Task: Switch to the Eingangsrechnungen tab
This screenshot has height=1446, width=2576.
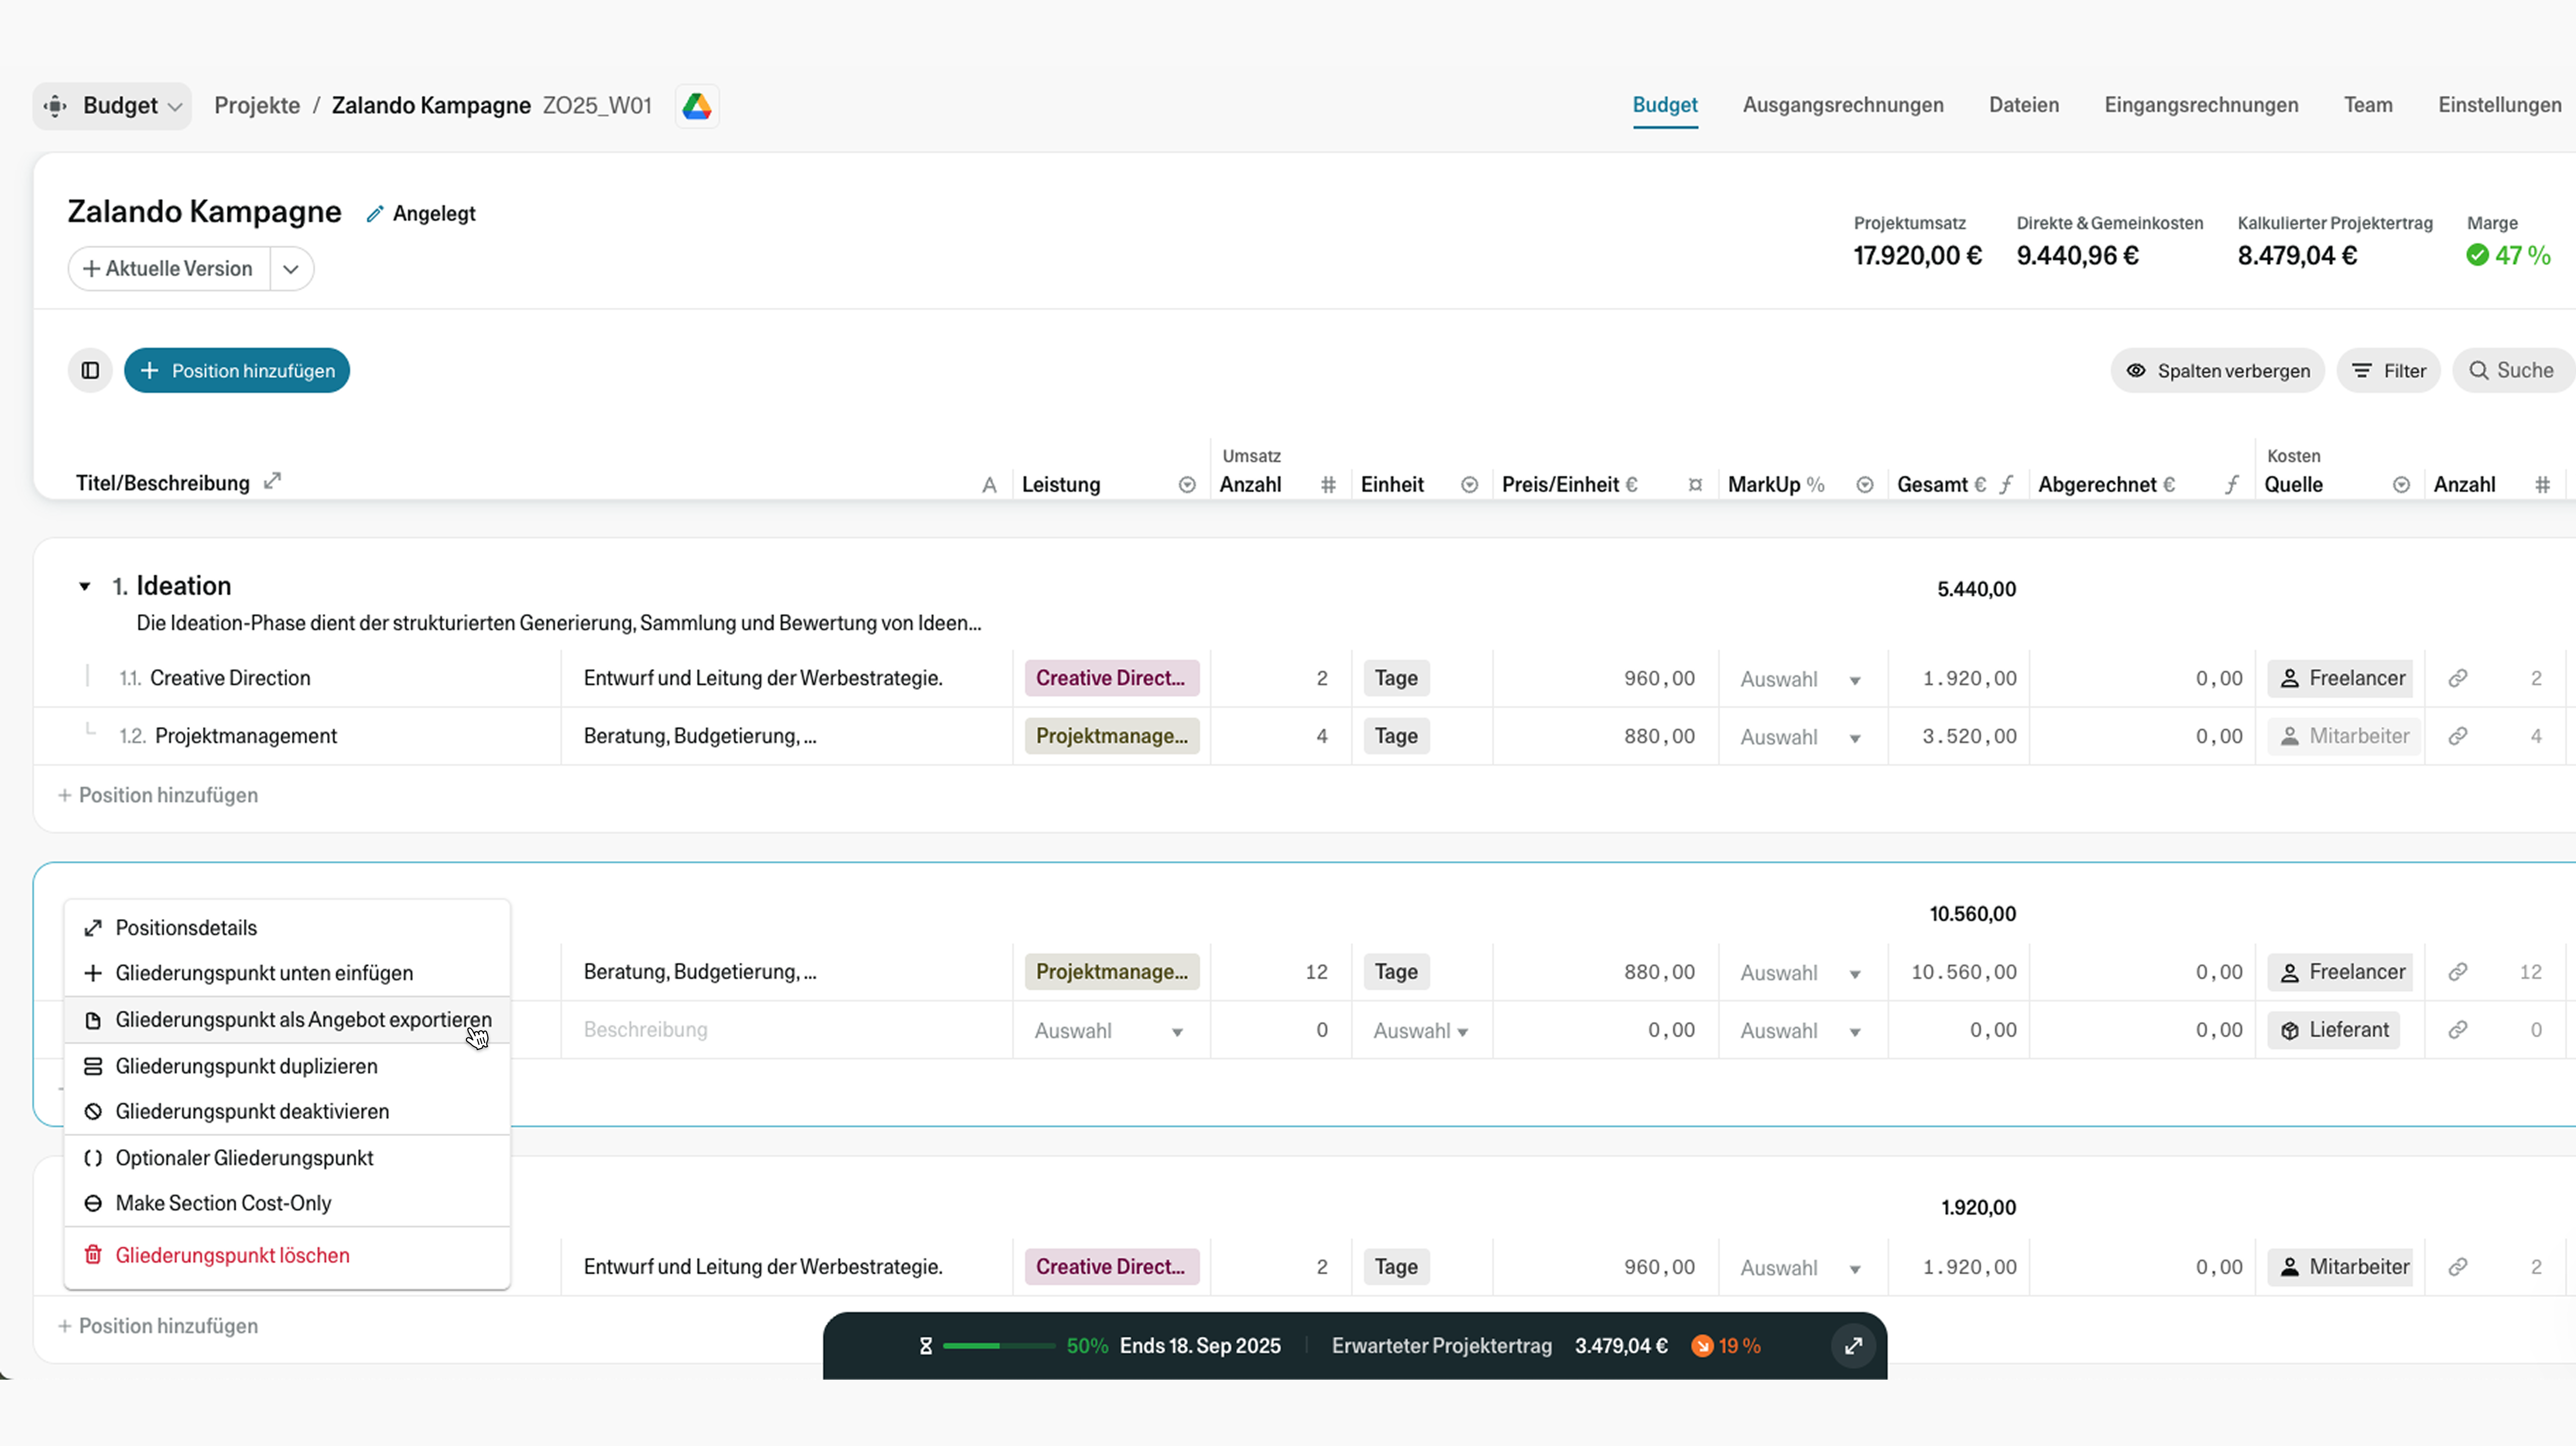Action: tap(2201, 105)
